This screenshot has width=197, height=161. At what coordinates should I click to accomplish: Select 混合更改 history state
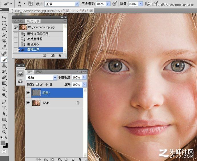[x=33, y=44]
